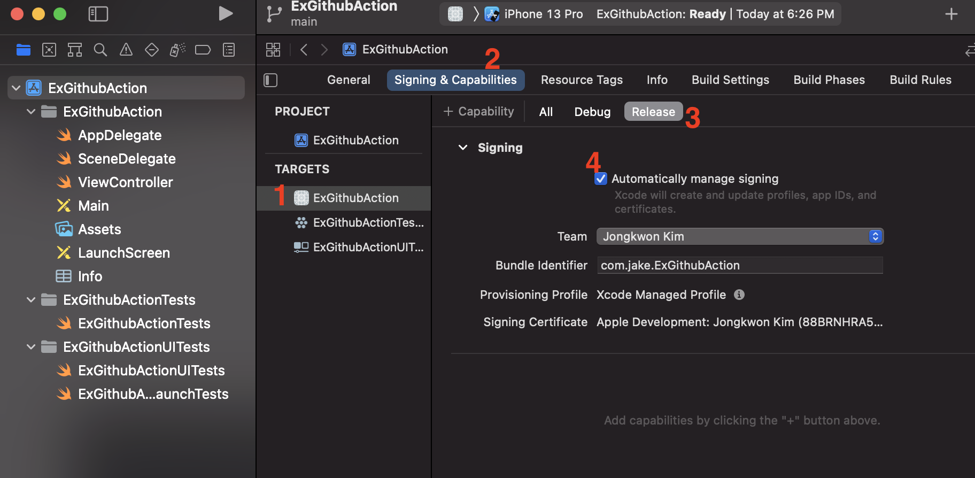This screenshot has width=975, height=478.
Task: Click the related items grid icon
Action: click(x=273, y=50)
